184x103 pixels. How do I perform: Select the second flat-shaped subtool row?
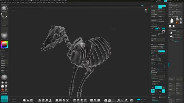pyautogui.click(x=176, y=36)
